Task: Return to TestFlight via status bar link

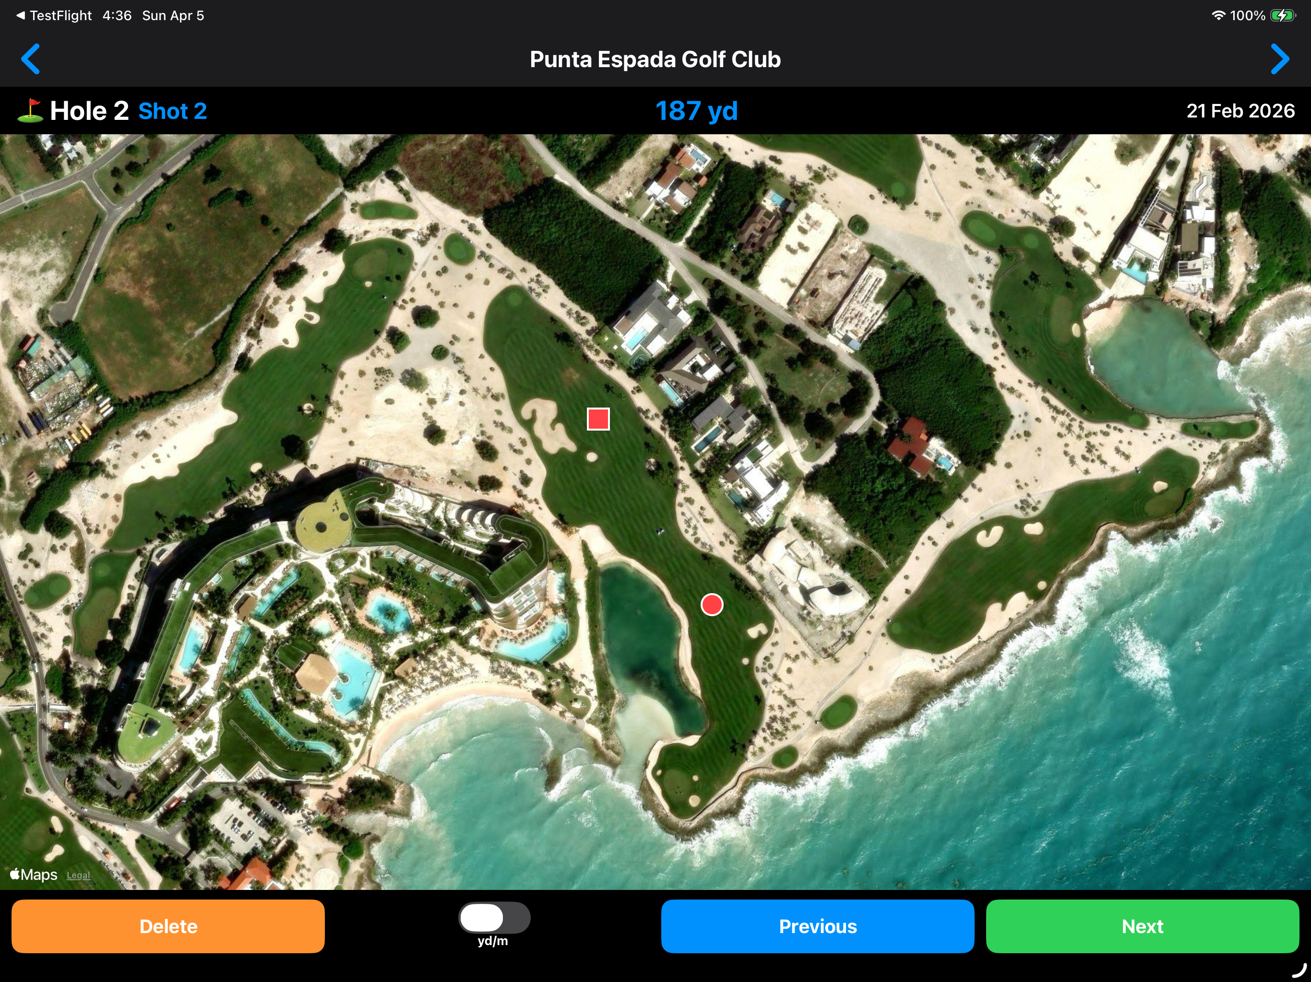Action: (x=54, y=15)
